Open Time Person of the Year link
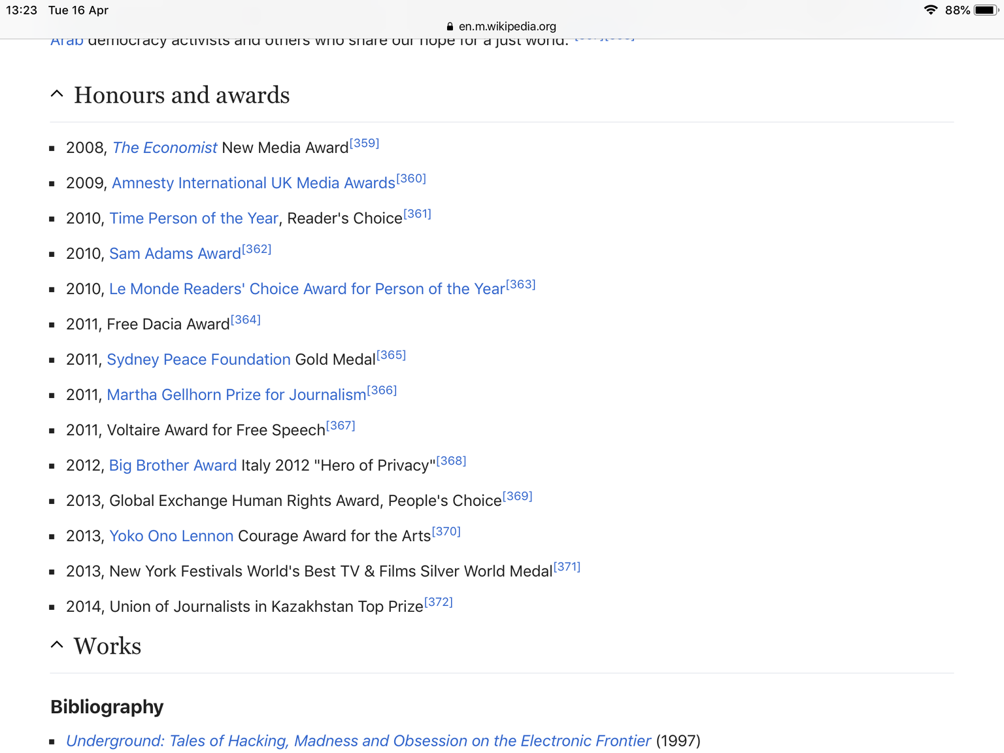This screenshot has width=1004, height=753. point(194,218)
